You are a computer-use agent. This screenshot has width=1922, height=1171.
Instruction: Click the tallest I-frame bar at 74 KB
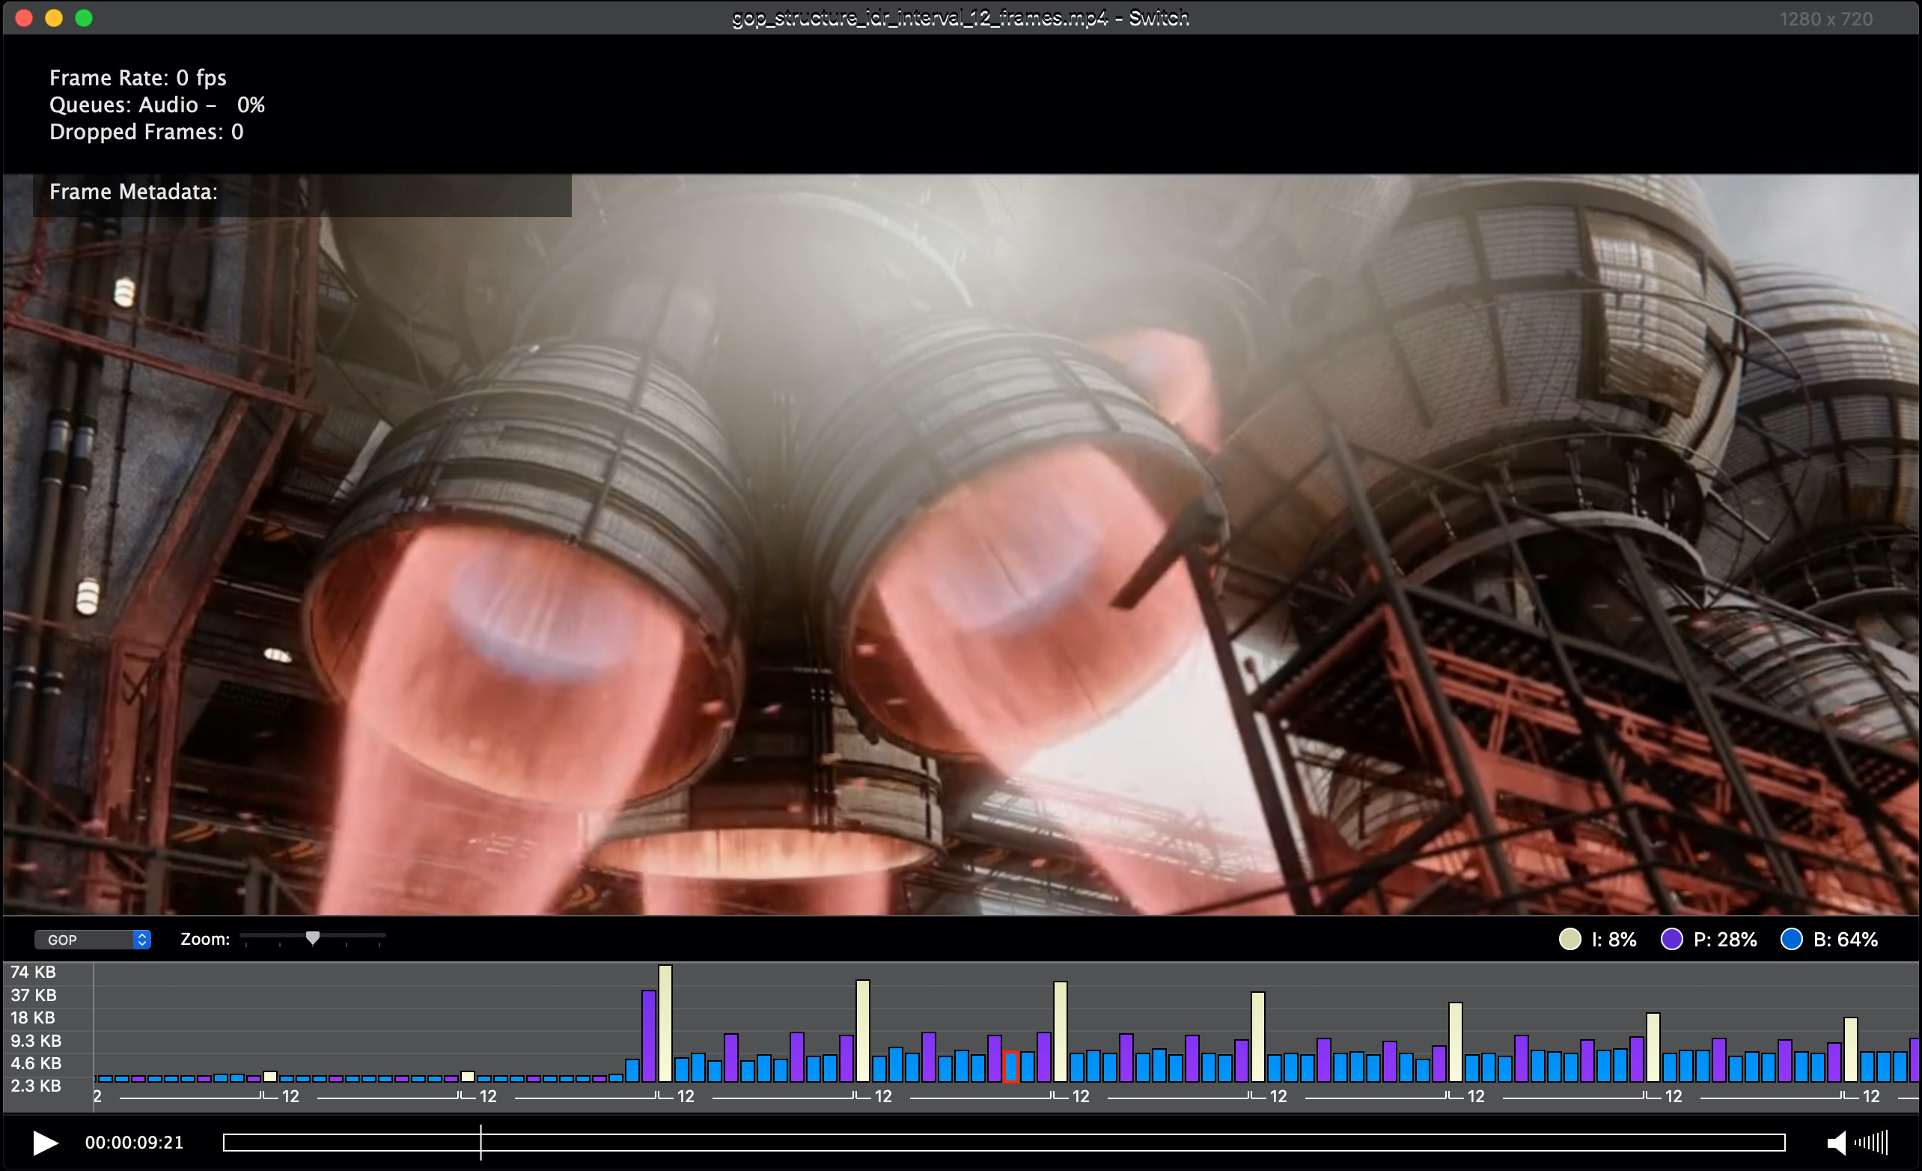pos(665,1024)
